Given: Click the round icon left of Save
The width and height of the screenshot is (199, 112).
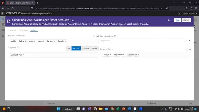Looking at the screenshot, I should click(169, 20).
